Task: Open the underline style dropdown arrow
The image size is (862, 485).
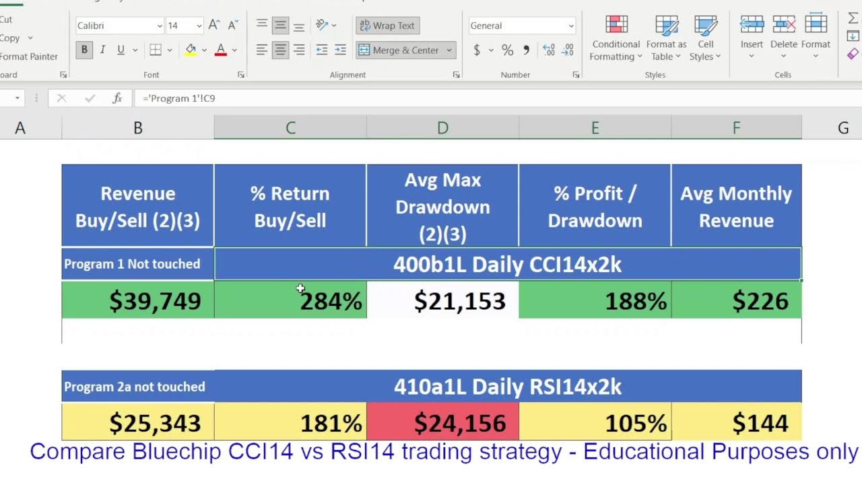Action: [135, 50]
